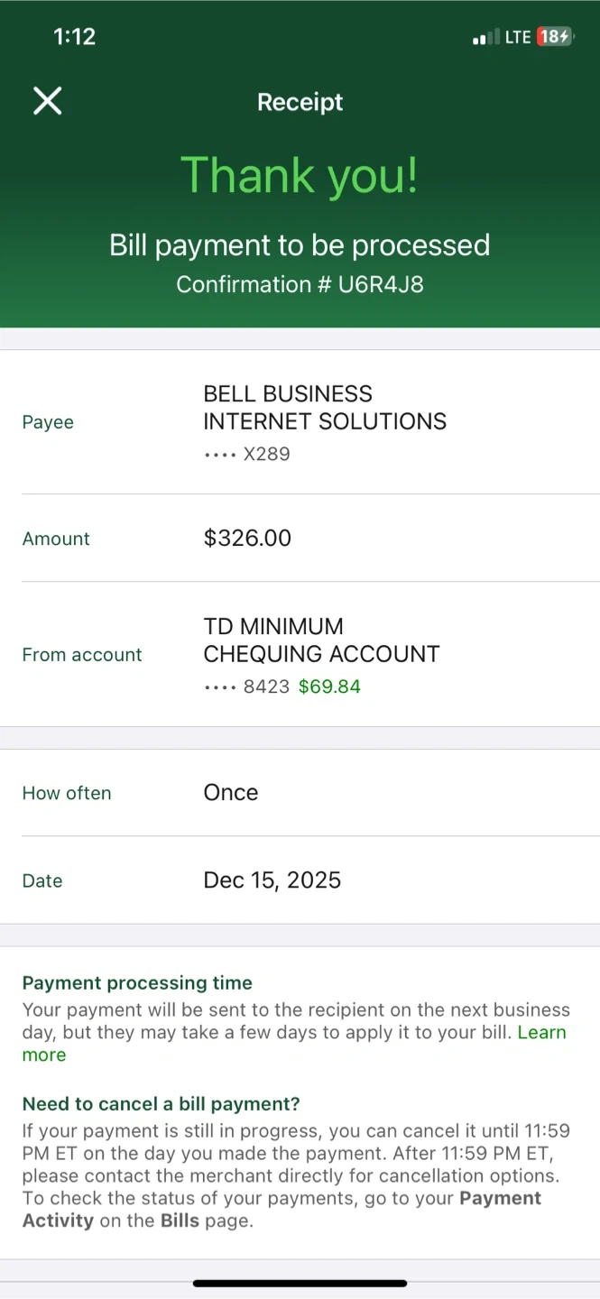This screenshot has width=600, height=1299.
Task: Open the Learn more link
Action: [541, 1033]
